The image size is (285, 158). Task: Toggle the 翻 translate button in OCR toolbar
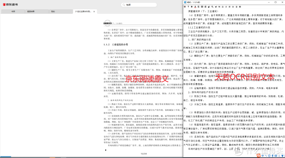click(240, 7)
